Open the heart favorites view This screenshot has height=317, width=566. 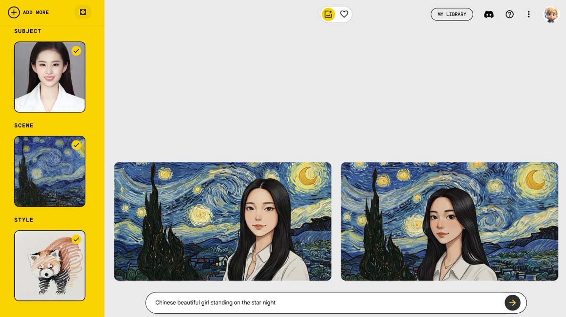click(x=344, y=14)
